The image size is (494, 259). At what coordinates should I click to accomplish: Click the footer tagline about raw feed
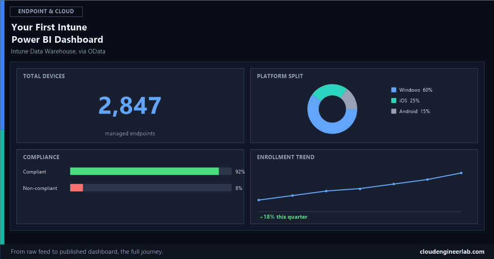pyautogui.click(x=87, y=252)
